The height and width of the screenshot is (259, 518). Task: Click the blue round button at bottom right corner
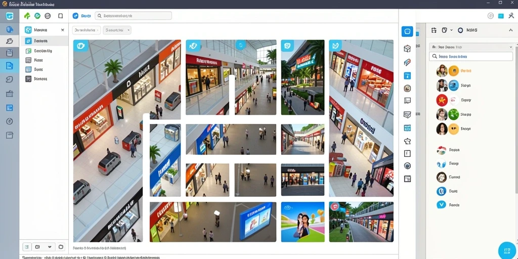[507, 250]
